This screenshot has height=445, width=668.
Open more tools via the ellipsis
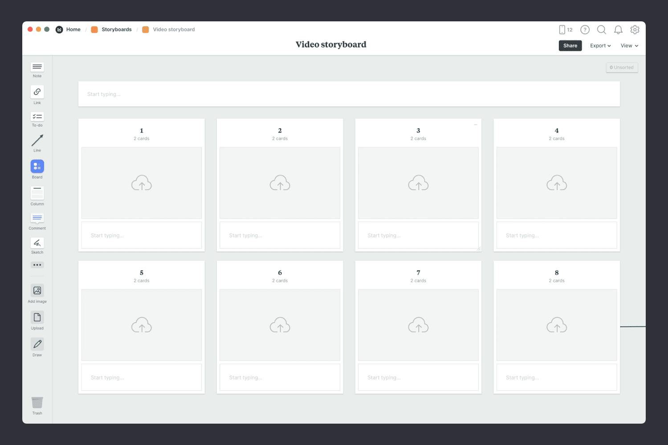pyautogui.click(x=37, y=265)
